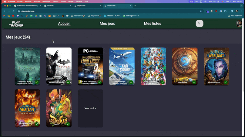Click the green checkmark on Dofus
This screenshot has width=245, height=137.
[68, 124]
